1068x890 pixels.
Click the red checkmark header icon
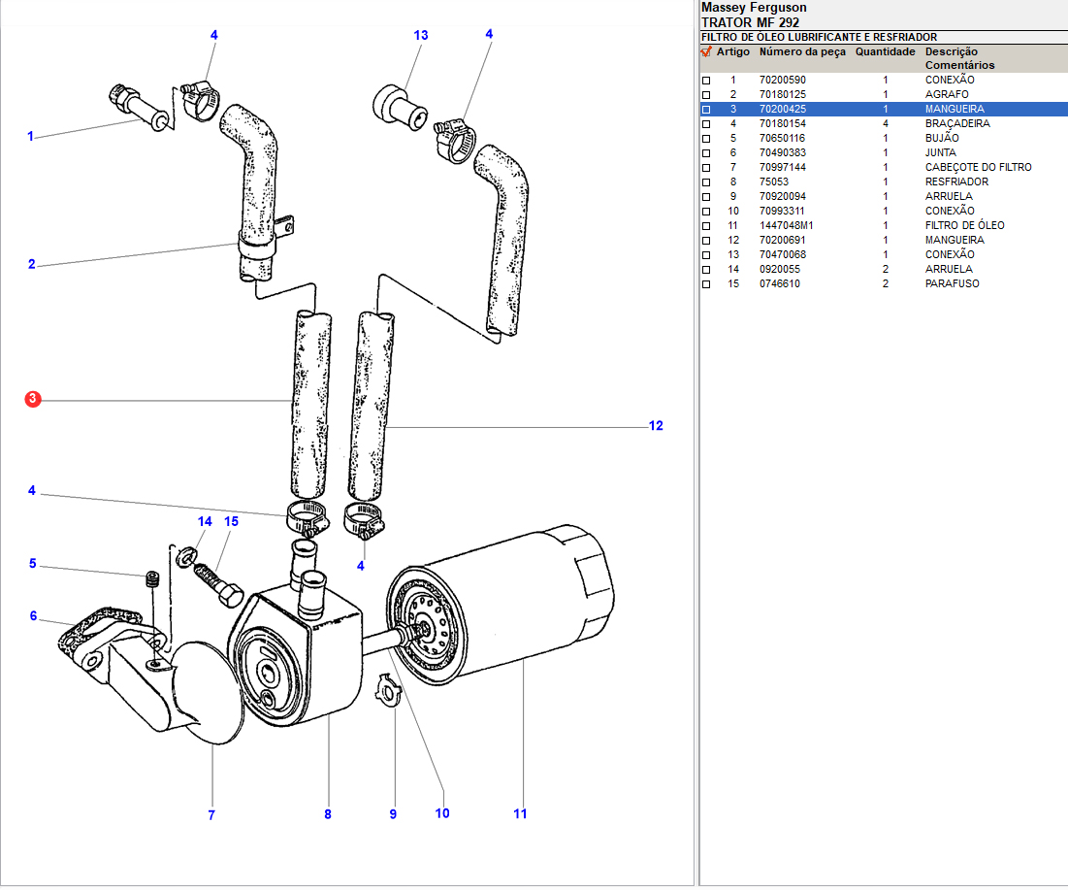706,51
